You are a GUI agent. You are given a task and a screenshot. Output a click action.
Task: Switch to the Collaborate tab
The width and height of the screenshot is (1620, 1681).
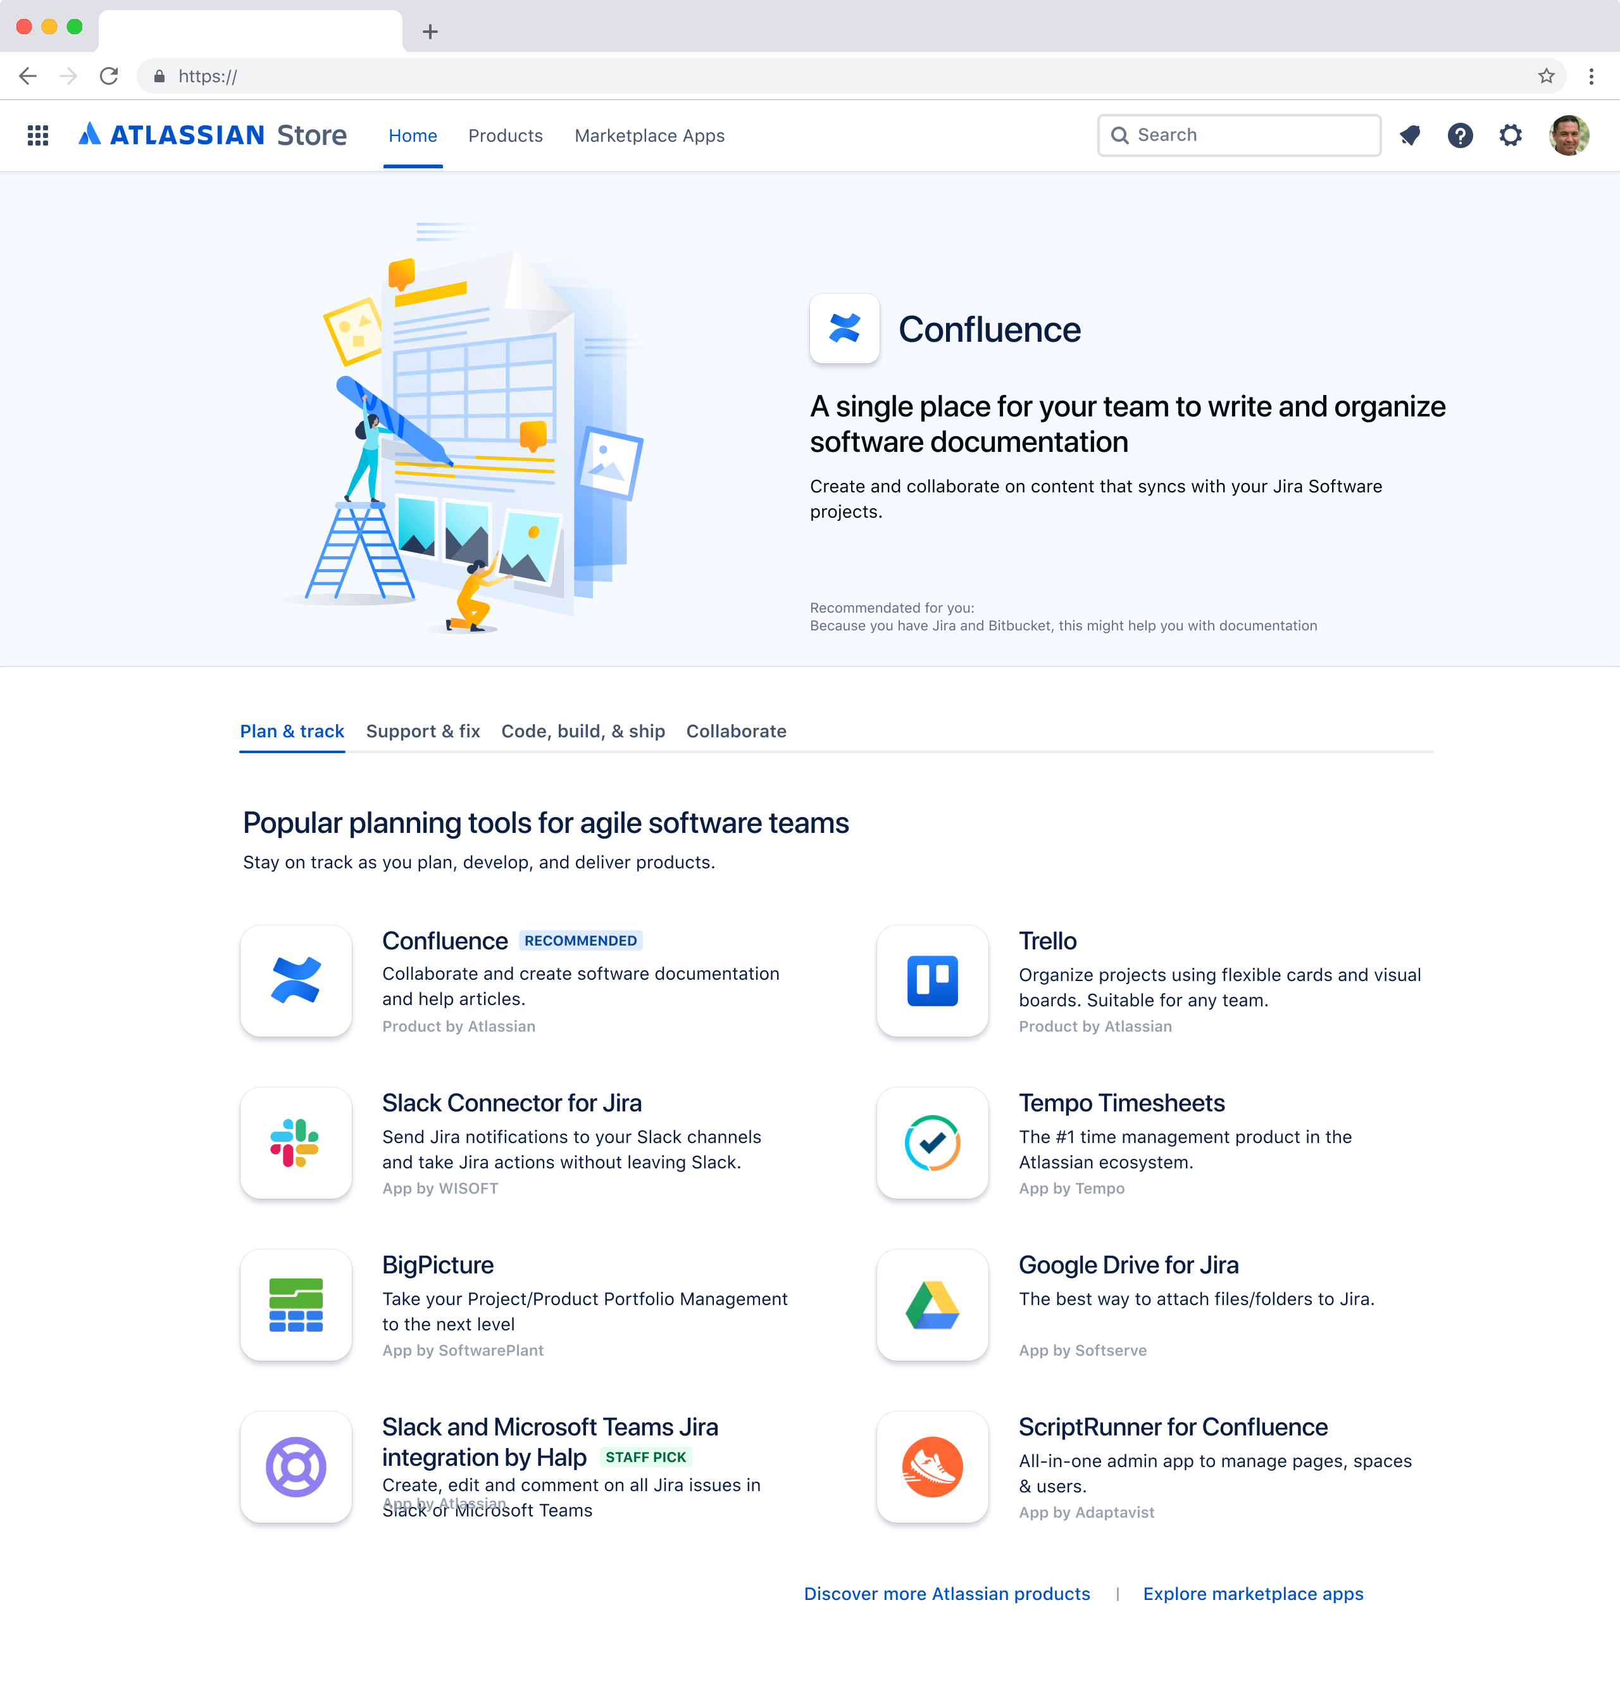tap(736, 732)
